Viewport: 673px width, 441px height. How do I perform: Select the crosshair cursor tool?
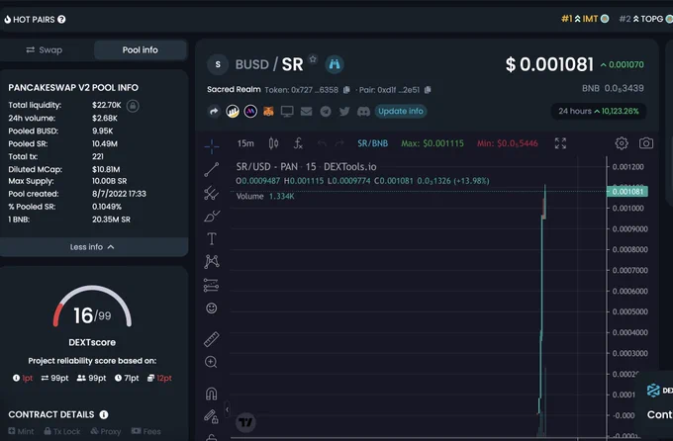[212, 146]
